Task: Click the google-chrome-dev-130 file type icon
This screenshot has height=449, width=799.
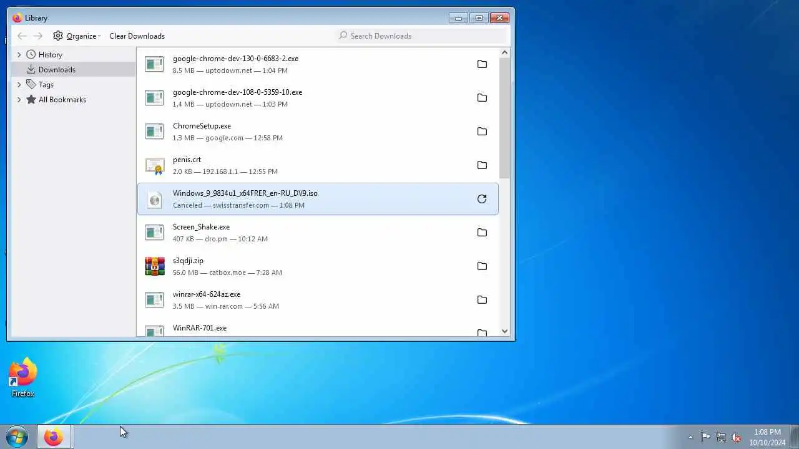Action: pyautogui.click(x=154, y=64)
